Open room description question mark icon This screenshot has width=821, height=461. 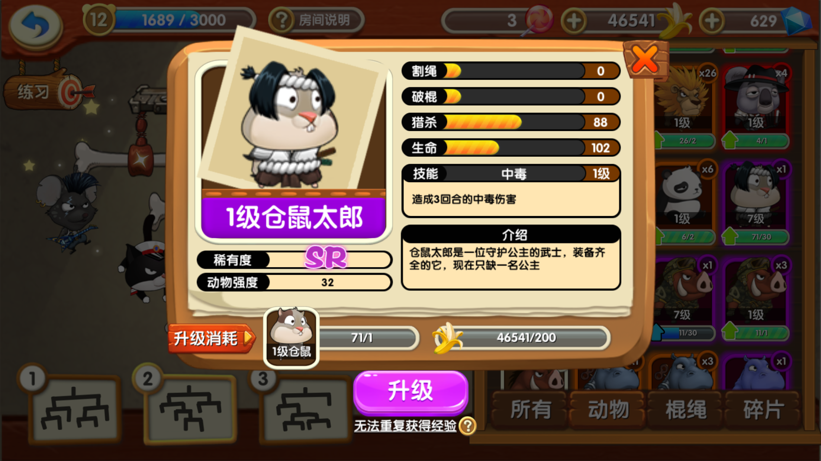(282, 20)
